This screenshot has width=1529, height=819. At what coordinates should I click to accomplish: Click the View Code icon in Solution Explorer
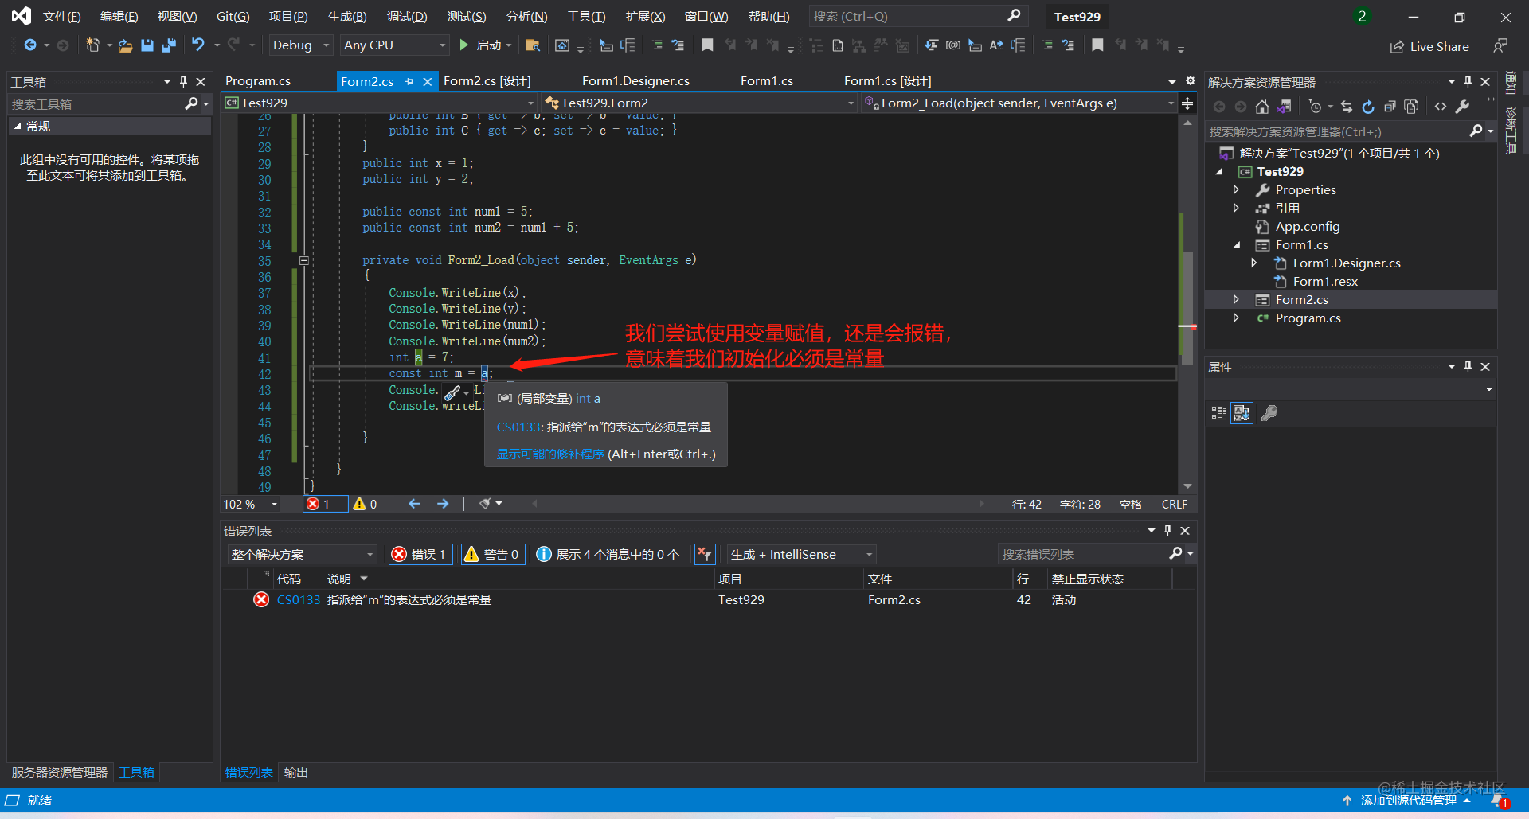pos(1442,106)
